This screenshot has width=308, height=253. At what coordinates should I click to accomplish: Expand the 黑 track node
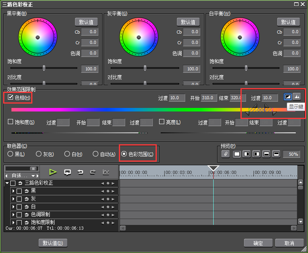[x=13, y=191]
